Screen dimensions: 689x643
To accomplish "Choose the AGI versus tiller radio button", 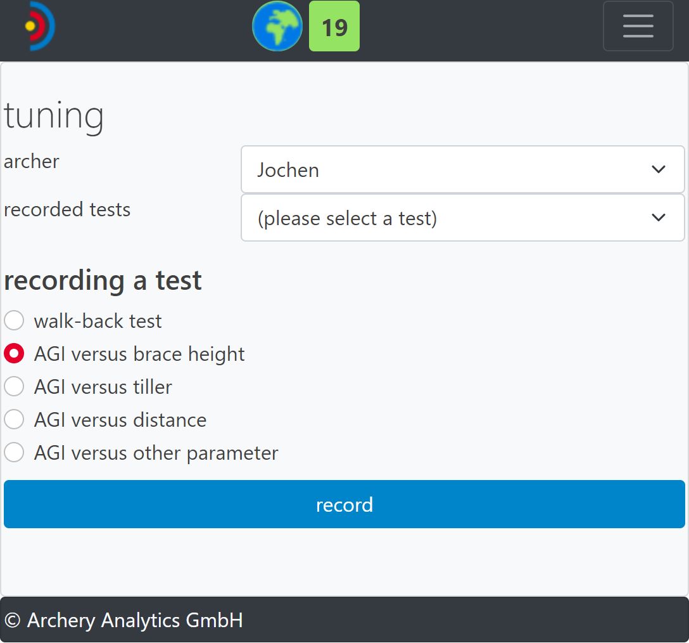I will click(14, 387).
